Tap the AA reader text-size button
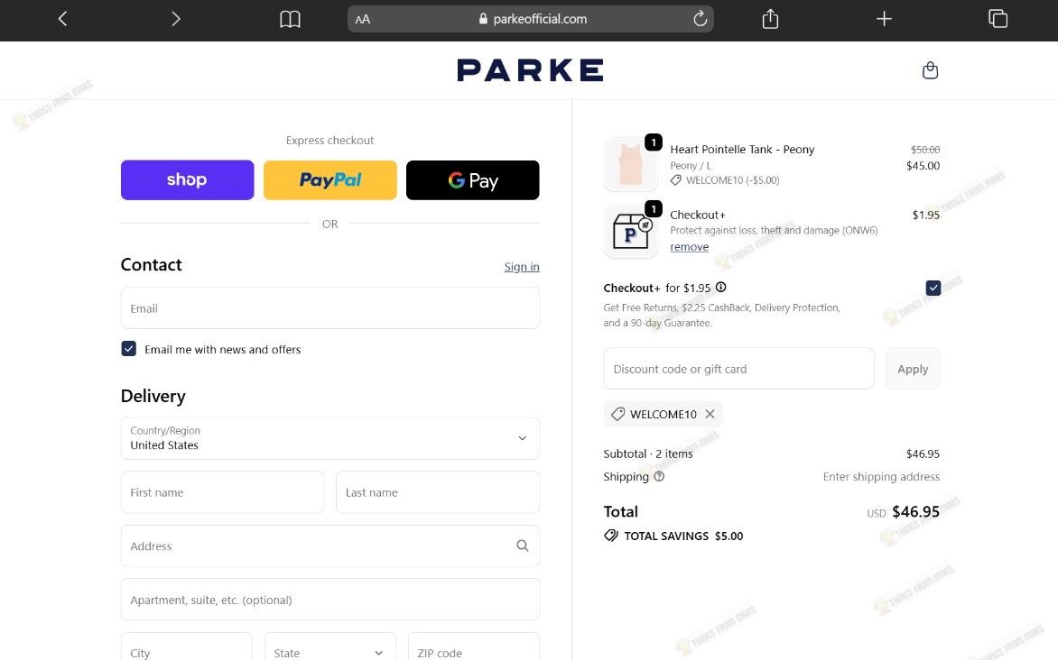Viewport: 1058px width, 660px height. [x=363, y=20]
